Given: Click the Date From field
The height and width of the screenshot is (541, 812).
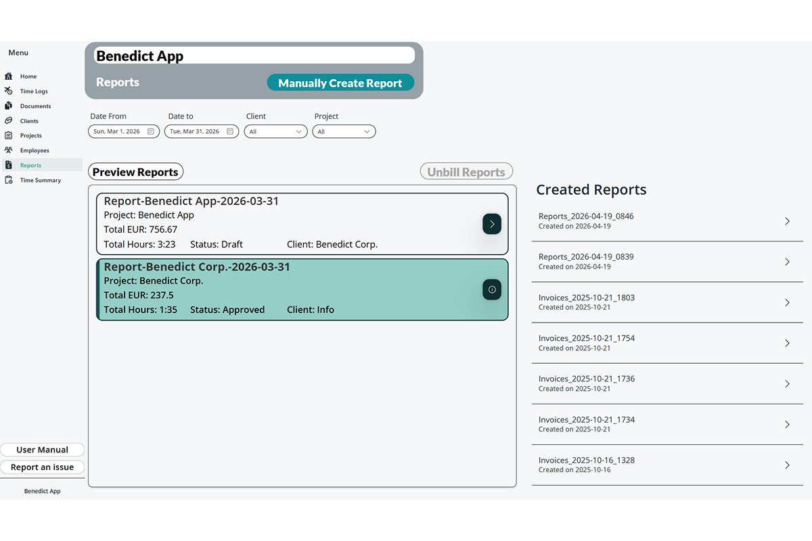Looking at the screenshot, I should click(x=124, y=132).
